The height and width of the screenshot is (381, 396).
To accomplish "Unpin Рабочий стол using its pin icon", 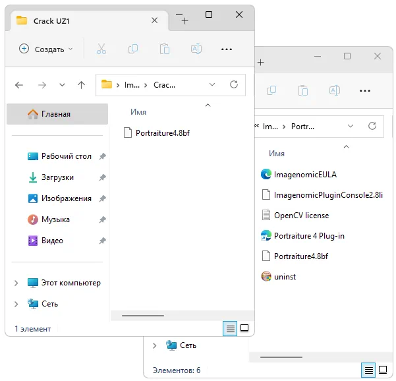I will pyautogui.click(x=102, y=156).
